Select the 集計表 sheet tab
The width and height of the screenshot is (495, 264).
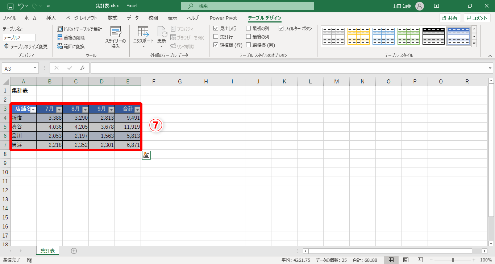[48, 251]
